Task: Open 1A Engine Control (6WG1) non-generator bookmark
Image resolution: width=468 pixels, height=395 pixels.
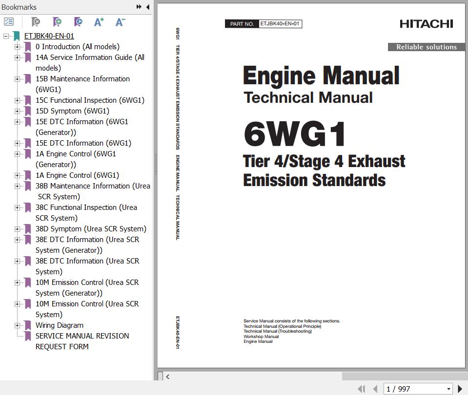Action: click(77, 175)
